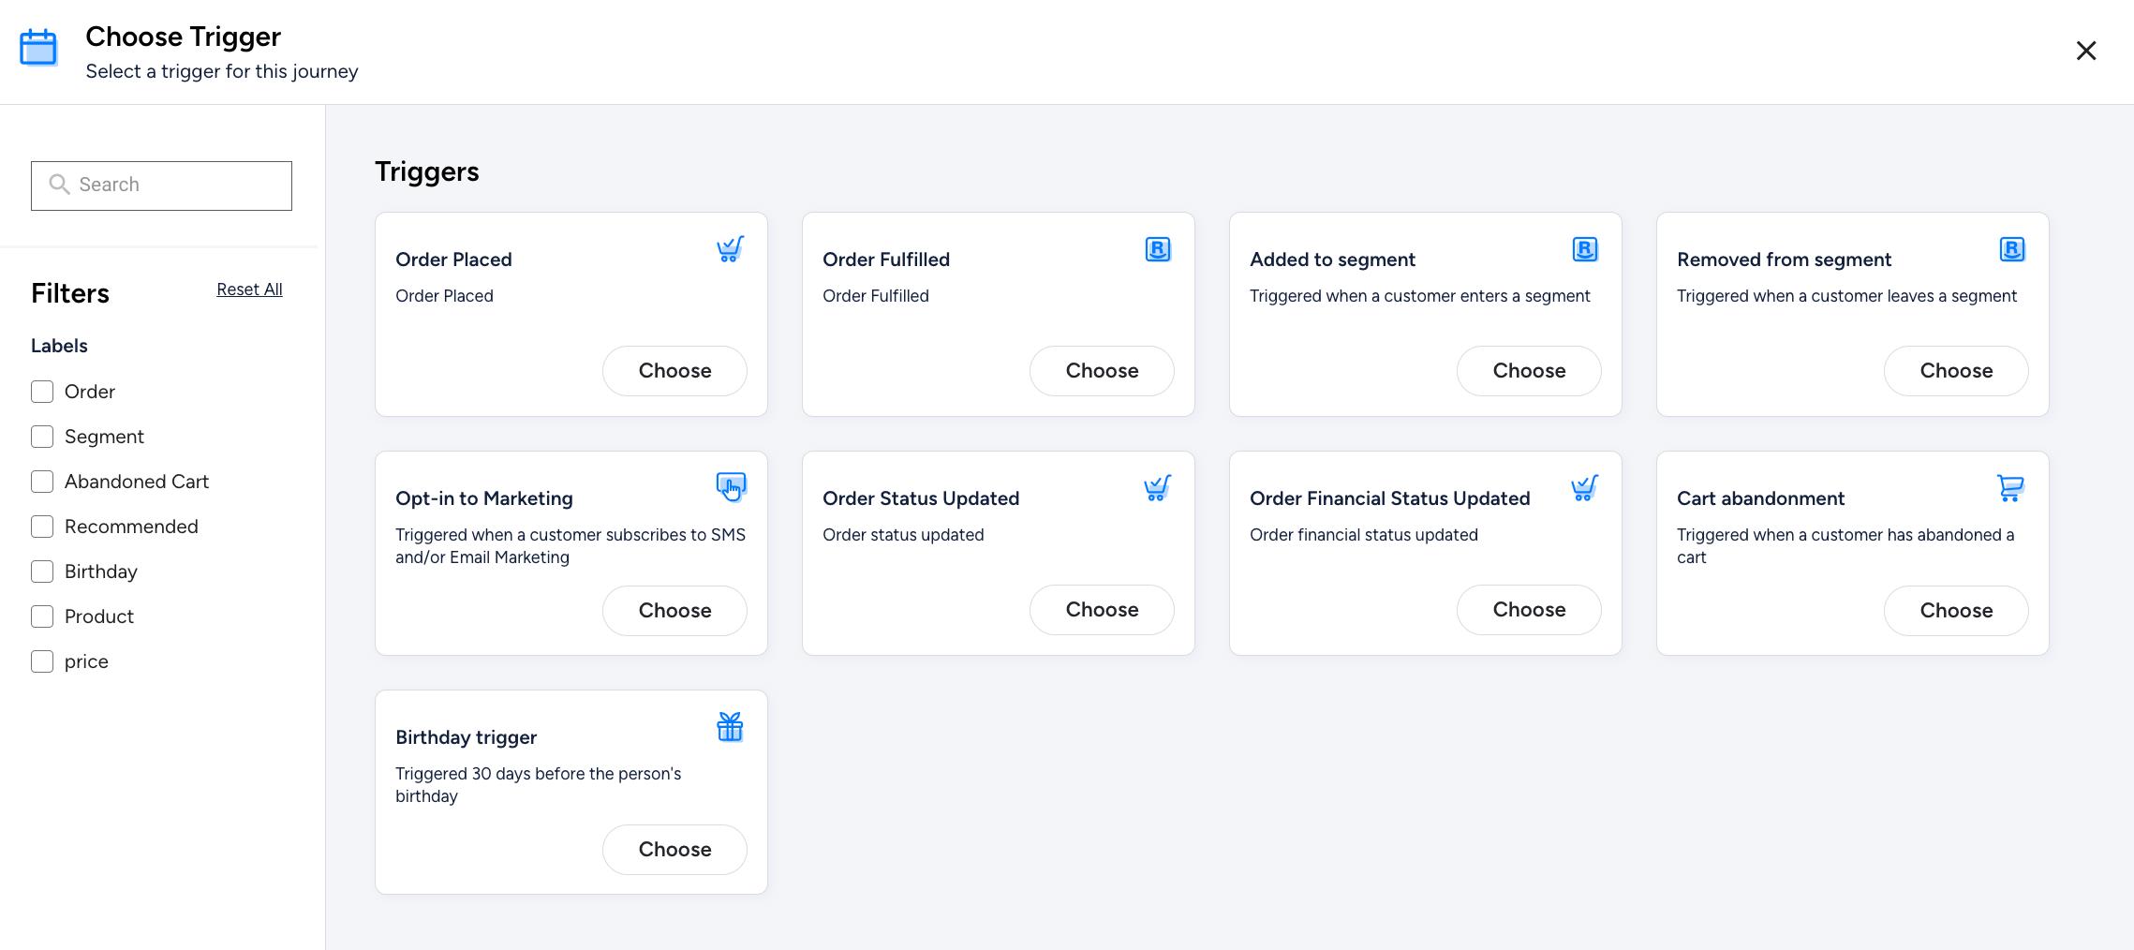Click the badge icon on Order Fulfilled card
This screenshot has height=950, width=2134.
1158,249
